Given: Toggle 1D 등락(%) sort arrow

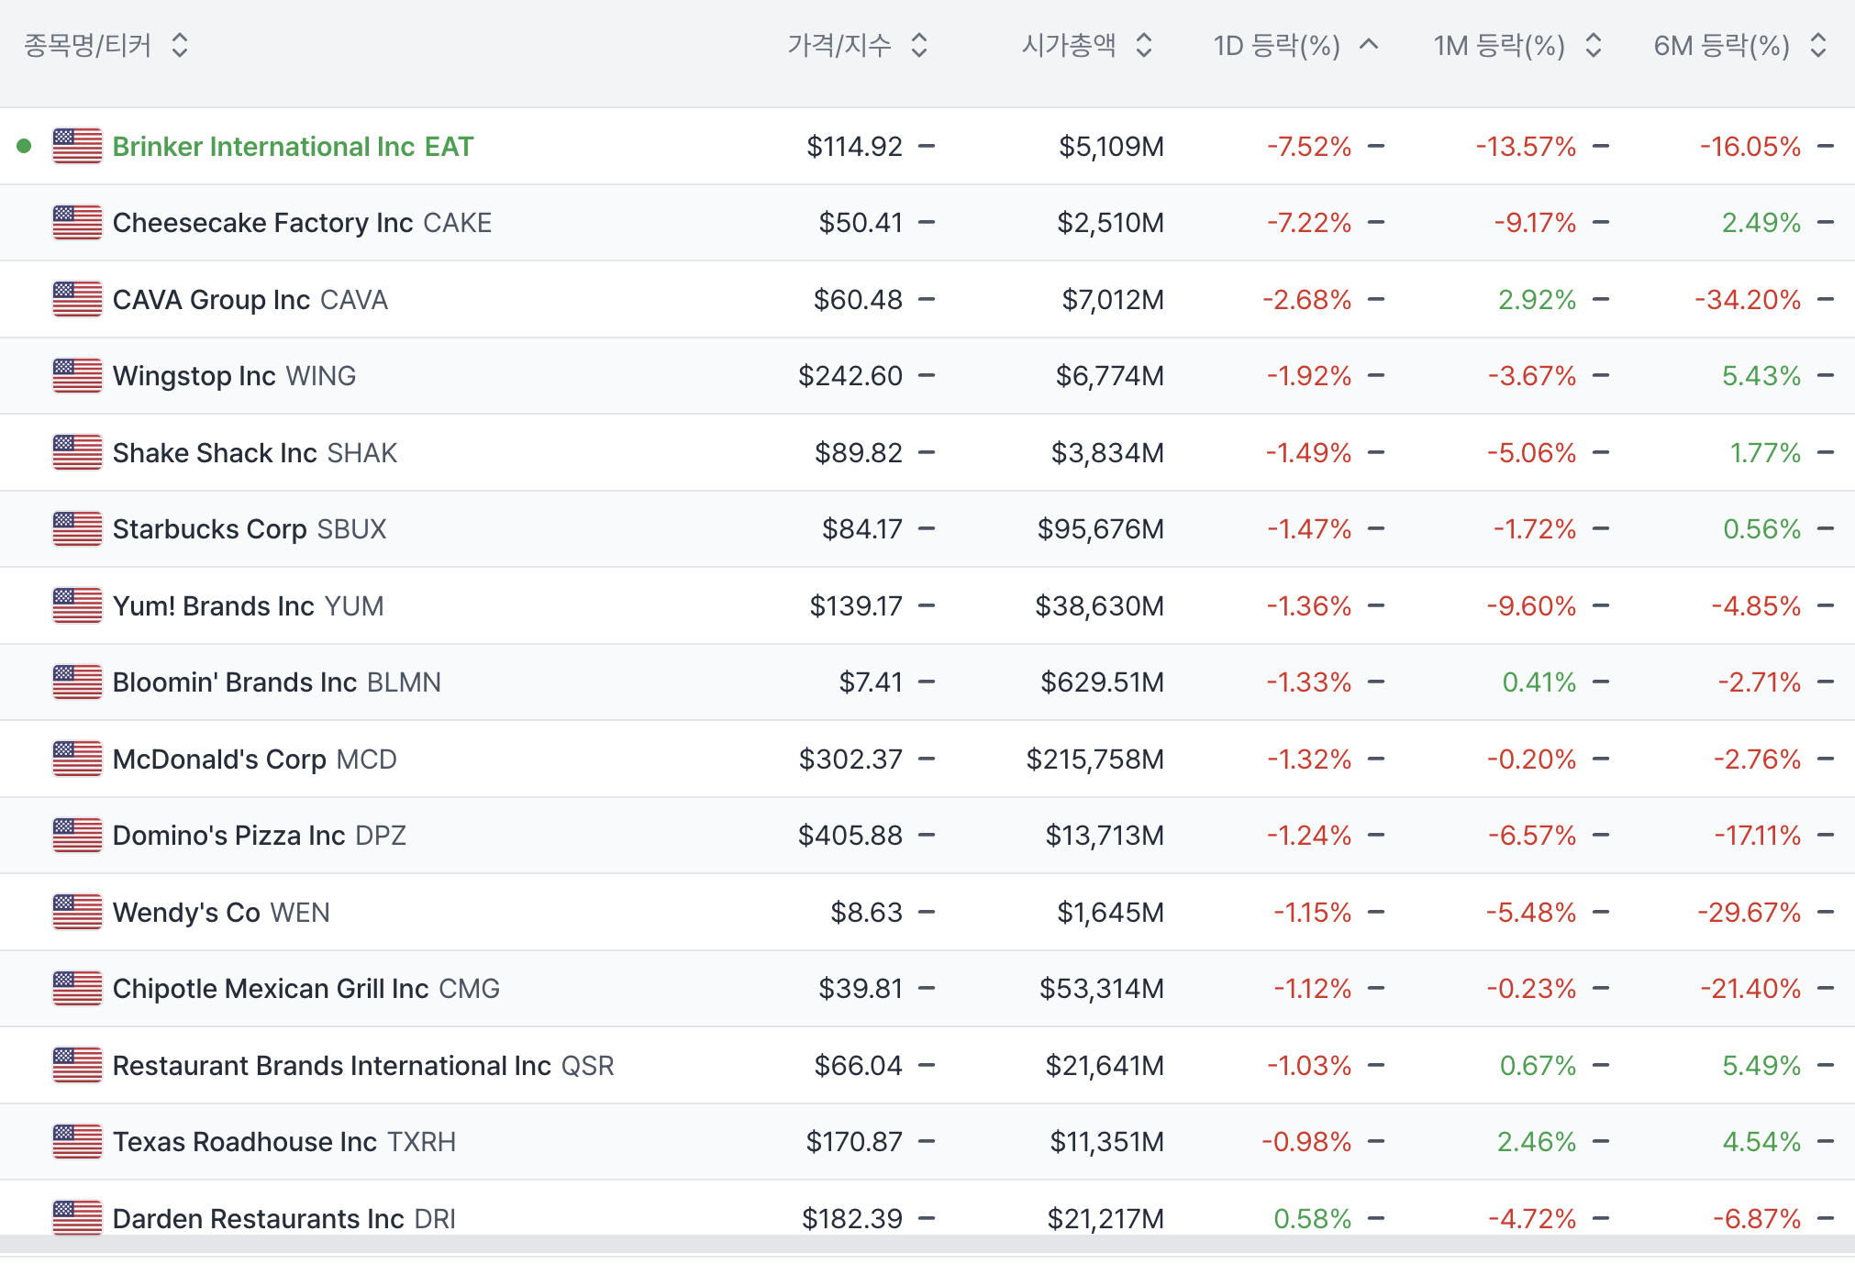Looking at the screenshot, I should (x=1369, y=44).
